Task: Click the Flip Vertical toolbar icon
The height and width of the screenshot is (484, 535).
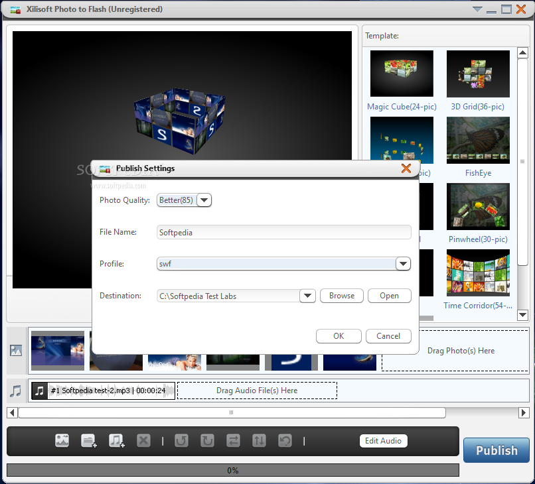Action: coord(260,441)
